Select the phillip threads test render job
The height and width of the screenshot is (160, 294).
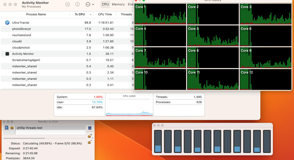[50, 128]
